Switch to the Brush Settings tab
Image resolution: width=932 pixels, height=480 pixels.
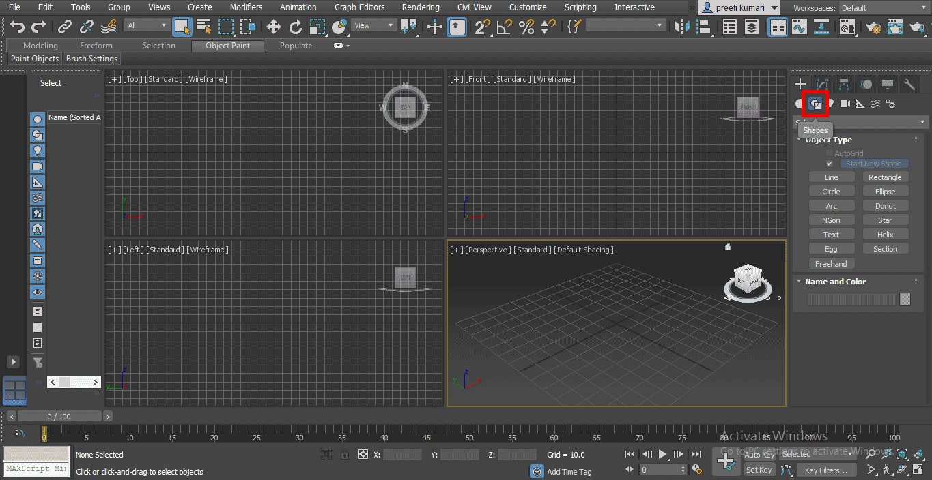tap(91, 59)
